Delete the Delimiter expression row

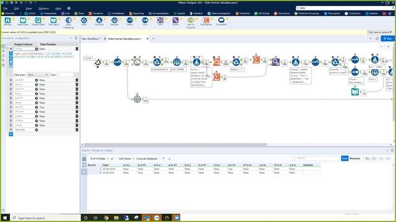pos(77,129)
